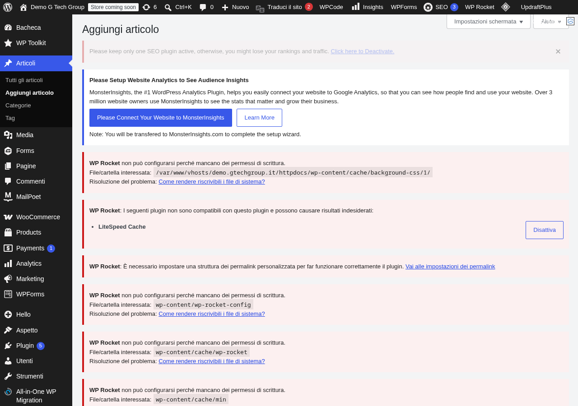This screenshot has width=578, height=406.
Task: Click the Insights bar chart icon
Action: (356, 7)
